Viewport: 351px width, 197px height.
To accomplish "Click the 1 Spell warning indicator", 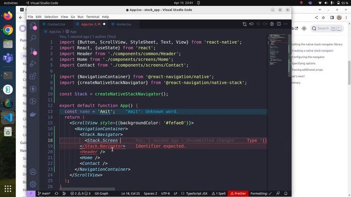I will pos(219,193).
